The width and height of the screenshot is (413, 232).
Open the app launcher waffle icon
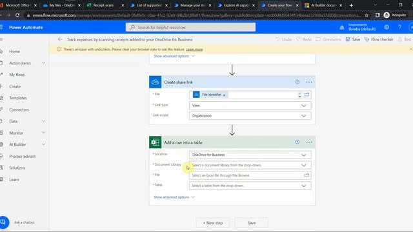[1, 27]
